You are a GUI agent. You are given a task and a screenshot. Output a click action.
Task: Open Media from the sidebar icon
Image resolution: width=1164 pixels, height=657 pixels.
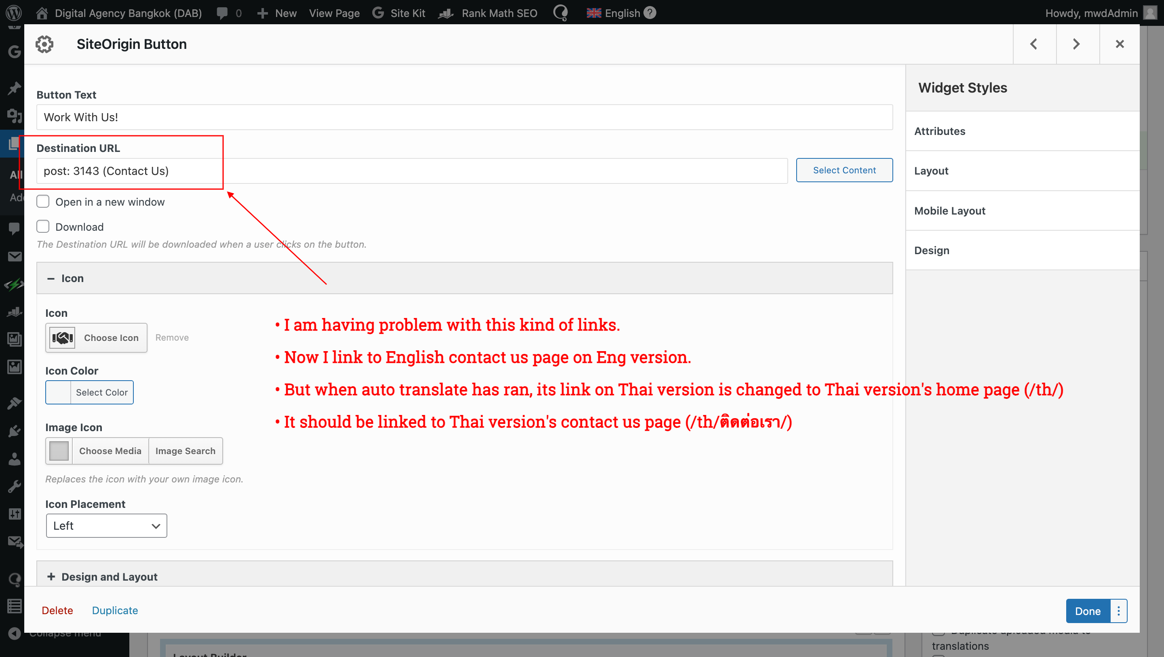pos(15,116)
